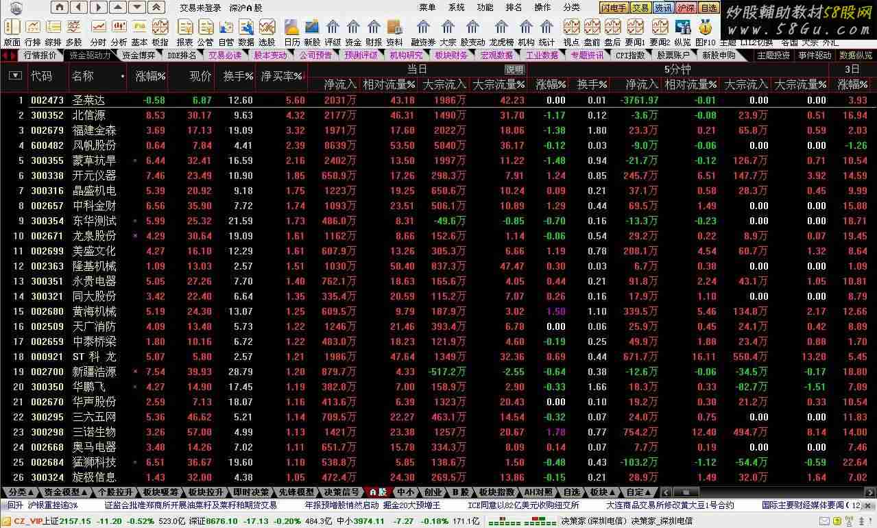Open the column dropdown beside 代码 header
This screenshot has height=528, width=877.
click(x=15, y=76)
